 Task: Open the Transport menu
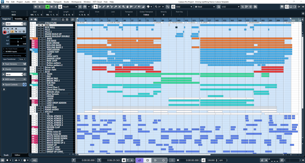click(57, 2)
